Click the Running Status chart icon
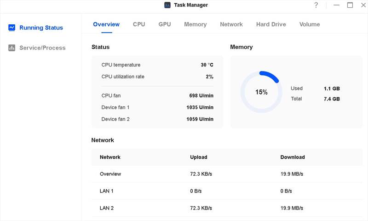Viewport: 368px width, 221px height. (x=12, y=28)
